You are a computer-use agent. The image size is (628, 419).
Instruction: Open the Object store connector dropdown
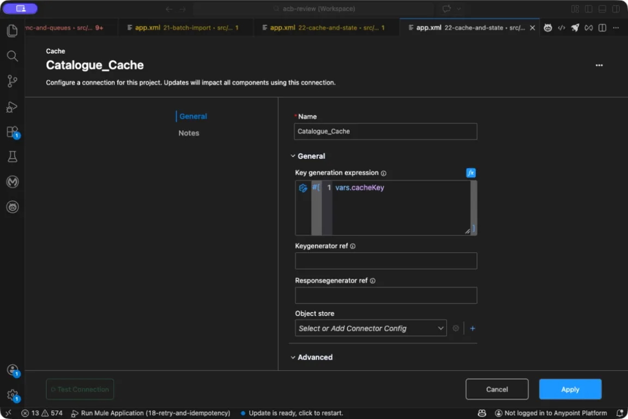(x=371, y=328)
